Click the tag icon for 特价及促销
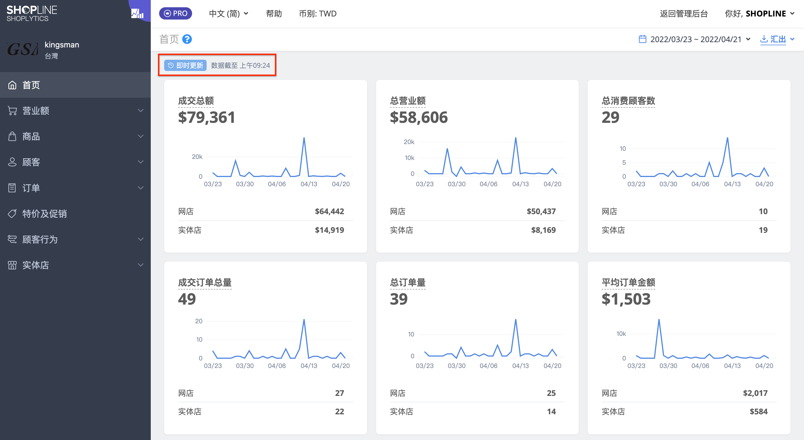The height and width of the screenshot is (440, 804). tap(12, 214)
